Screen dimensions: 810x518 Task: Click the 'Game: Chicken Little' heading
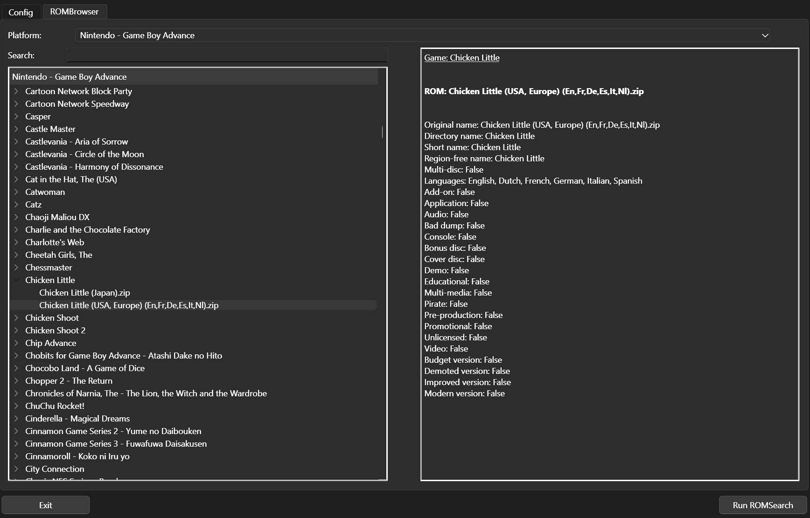tap(462, 58)
